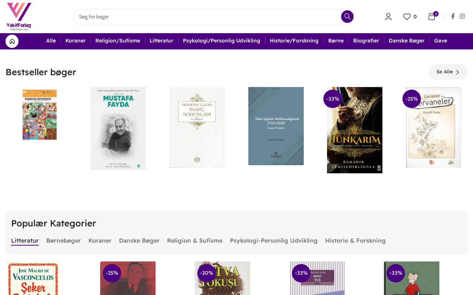Click the VakifForlag logo

coord(19,17)
